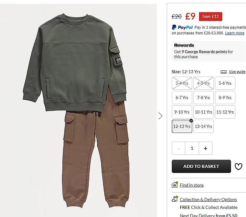Click the size guide ruler icon
246x217 pixels.
[x=223, y=72]
